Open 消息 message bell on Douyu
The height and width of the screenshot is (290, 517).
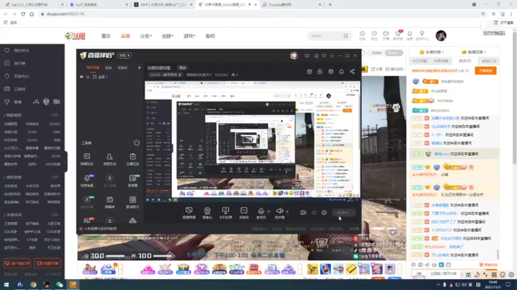[410, 35]
